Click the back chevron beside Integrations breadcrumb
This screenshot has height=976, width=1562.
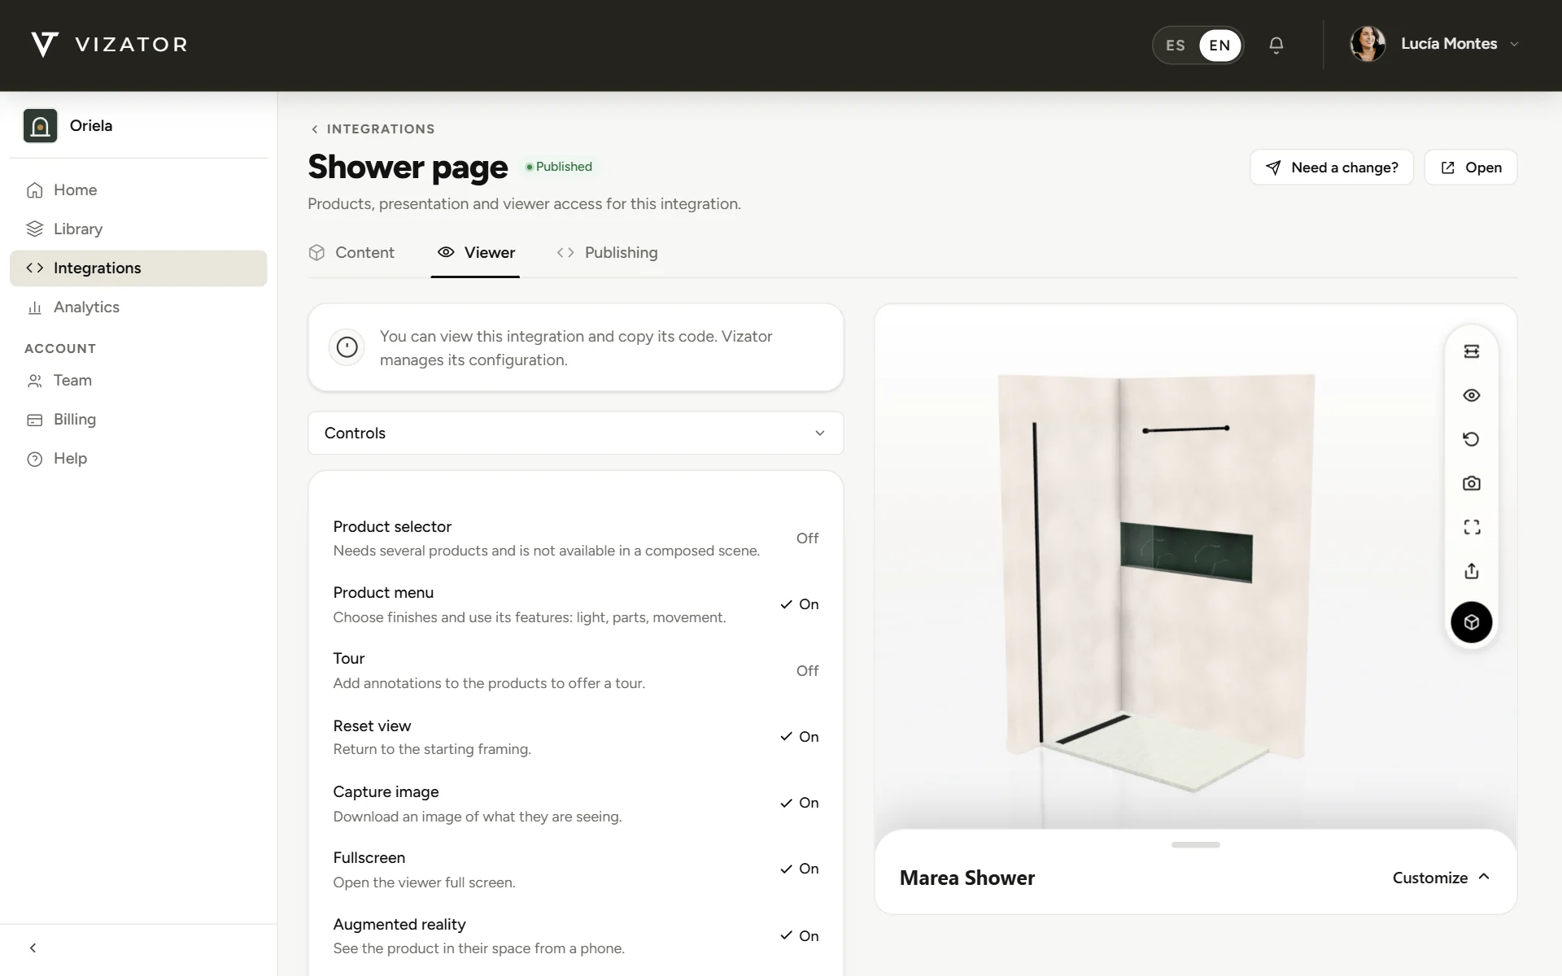coord(315,129)
